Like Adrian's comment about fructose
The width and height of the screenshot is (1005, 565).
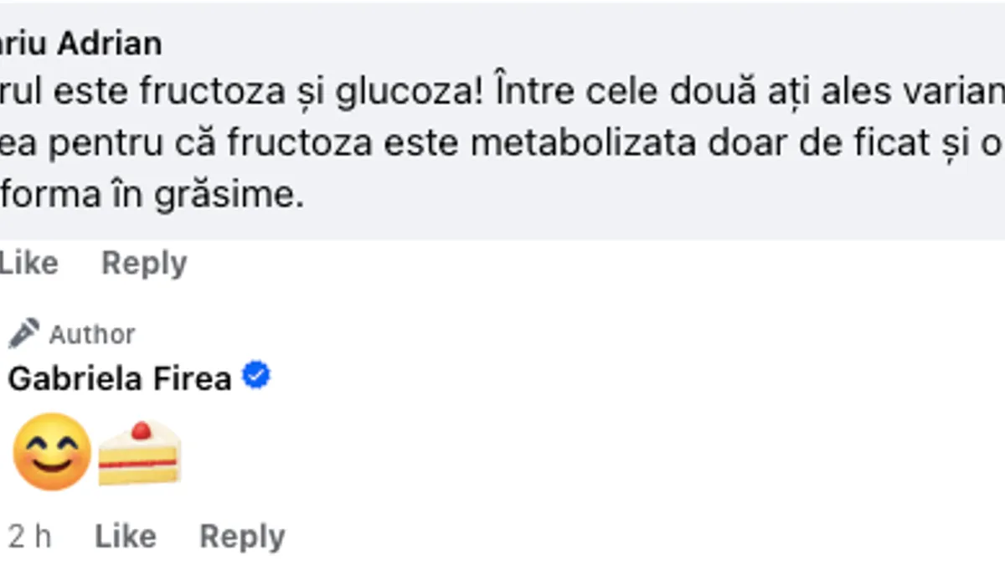click(28, 263)
